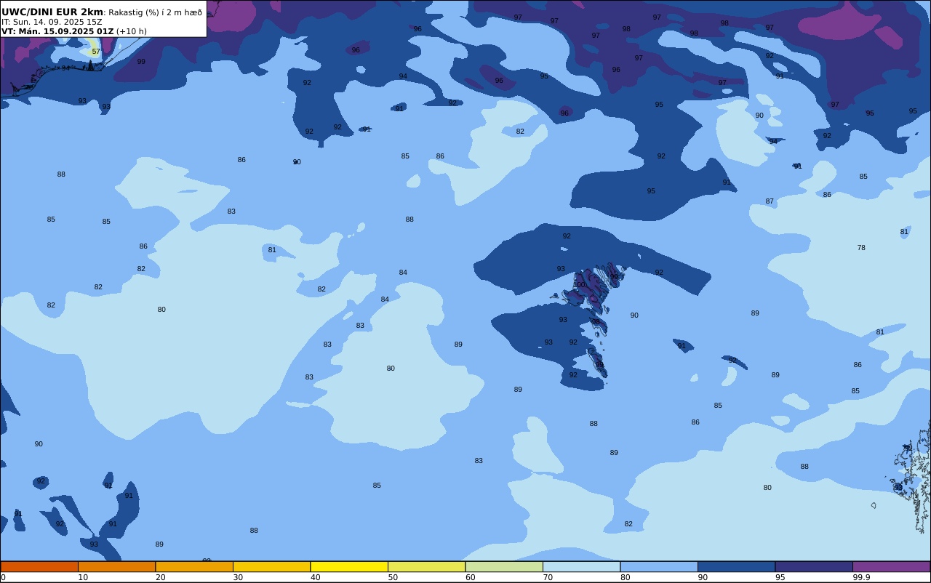The image size is (931, 583).
Task: Click the 30–40 legend color segment
Action: tap(271, 566)
